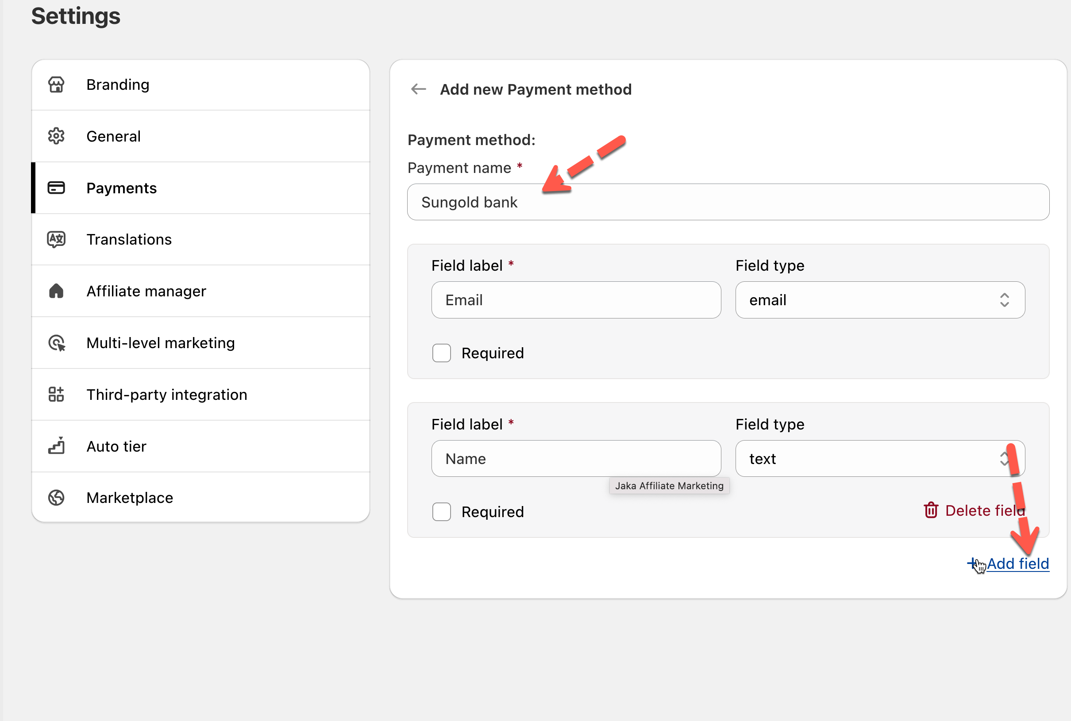This screenshot has width=1071, height=721.
Task: Click the Branding storefront icon
Action: (x=56, y=84)
